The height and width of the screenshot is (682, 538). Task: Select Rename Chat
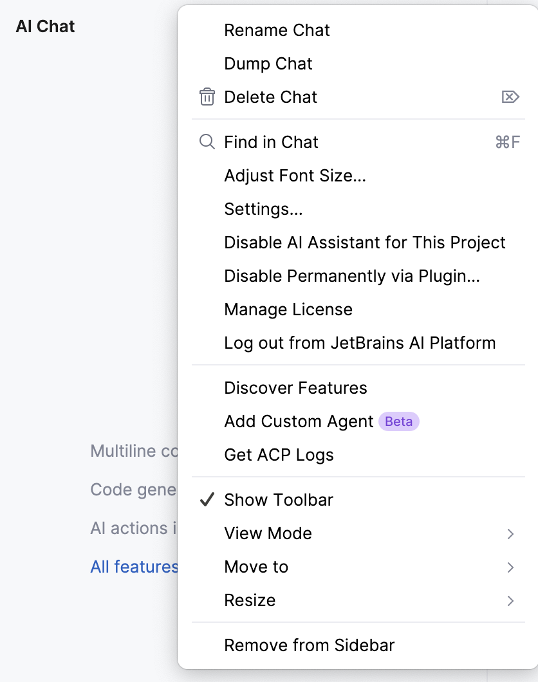tap(277, 30)
